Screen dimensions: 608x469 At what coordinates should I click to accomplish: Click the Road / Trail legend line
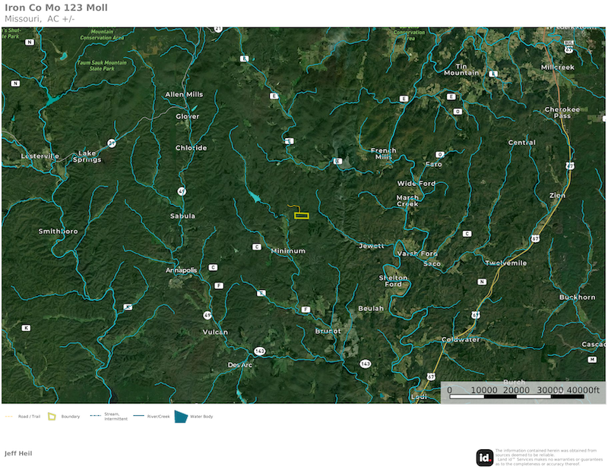click(x=9, y=417)
